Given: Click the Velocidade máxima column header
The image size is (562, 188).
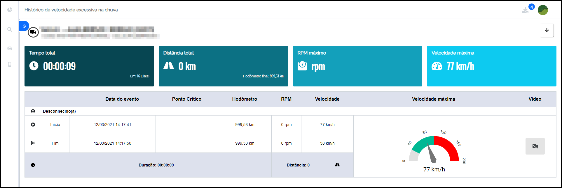Looking at the screenshot, I should [x=434, y=99].
